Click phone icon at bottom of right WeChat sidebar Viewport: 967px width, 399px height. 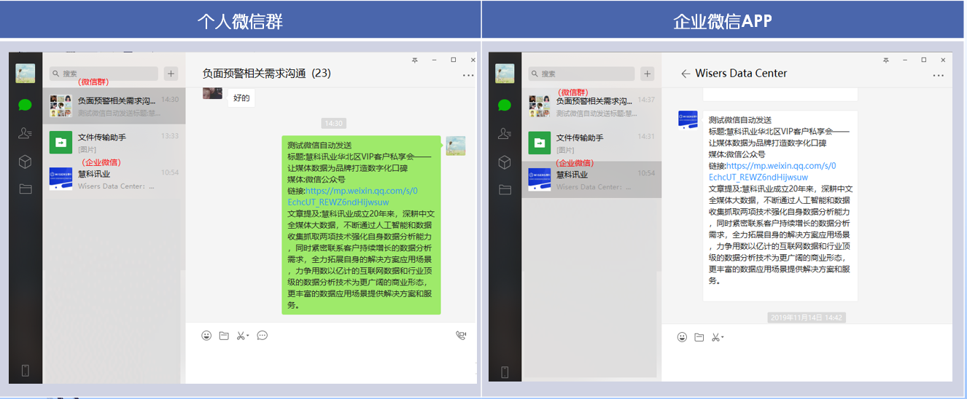pos(505,371)
